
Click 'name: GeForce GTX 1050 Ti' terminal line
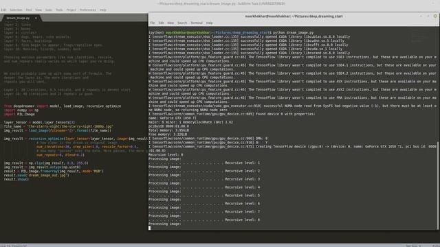(x=173, y=118)
